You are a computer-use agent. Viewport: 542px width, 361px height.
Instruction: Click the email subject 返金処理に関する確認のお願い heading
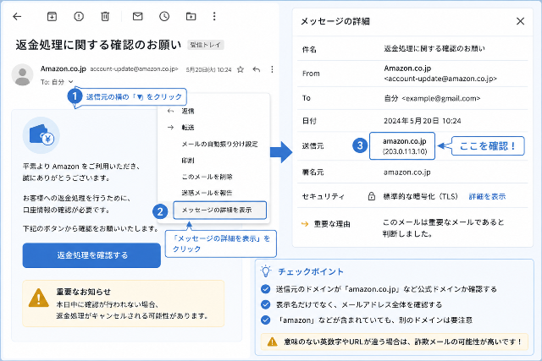[x=98, y=45]
